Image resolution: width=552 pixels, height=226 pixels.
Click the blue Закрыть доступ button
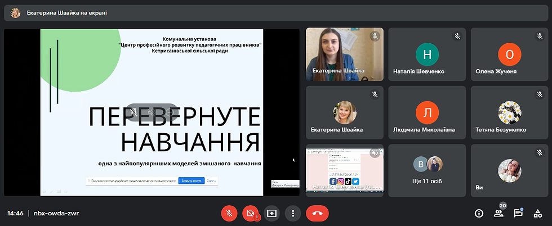[x=192, y=180]
